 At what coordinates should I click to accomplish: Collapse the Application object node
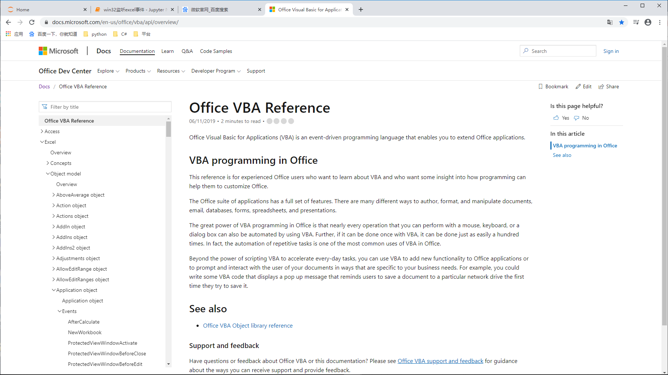click(x=54, y=290)
